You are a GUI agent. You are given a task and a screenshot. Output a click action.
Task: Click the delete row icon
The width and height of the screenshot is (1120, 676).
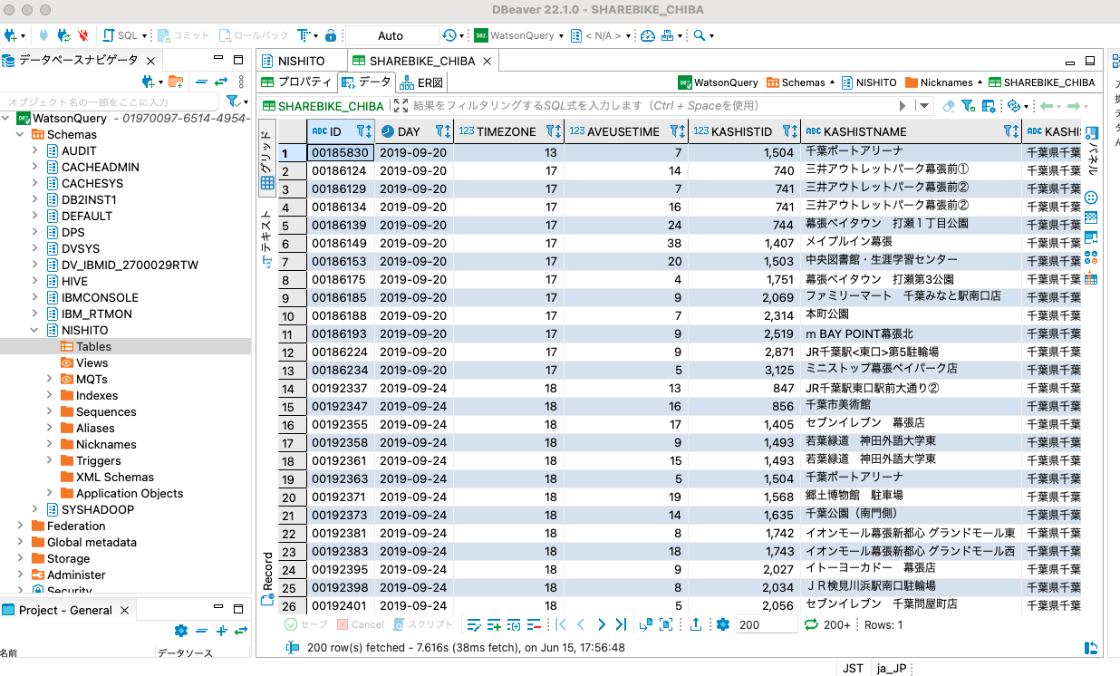(534, 624)
